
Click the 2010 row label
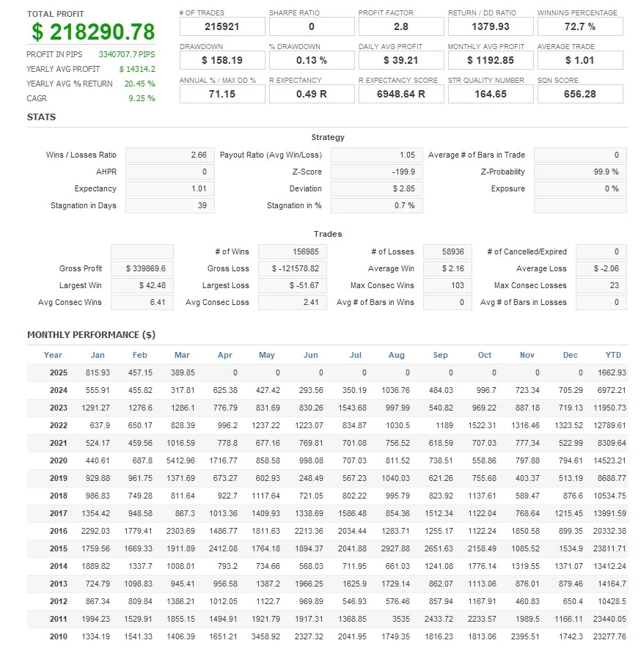click(58, 636)
